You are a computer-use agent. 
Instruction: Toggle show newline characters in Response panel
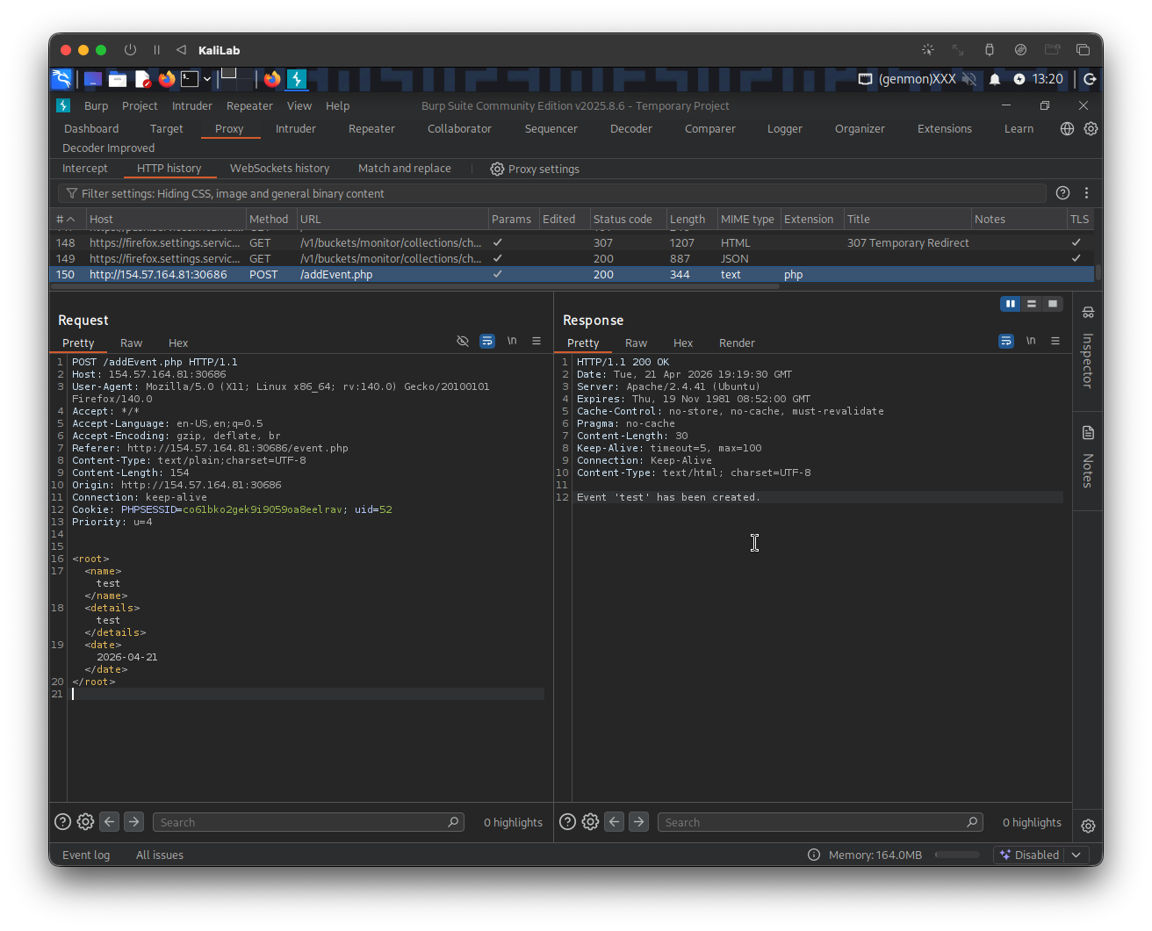[x=1031, y=341]
